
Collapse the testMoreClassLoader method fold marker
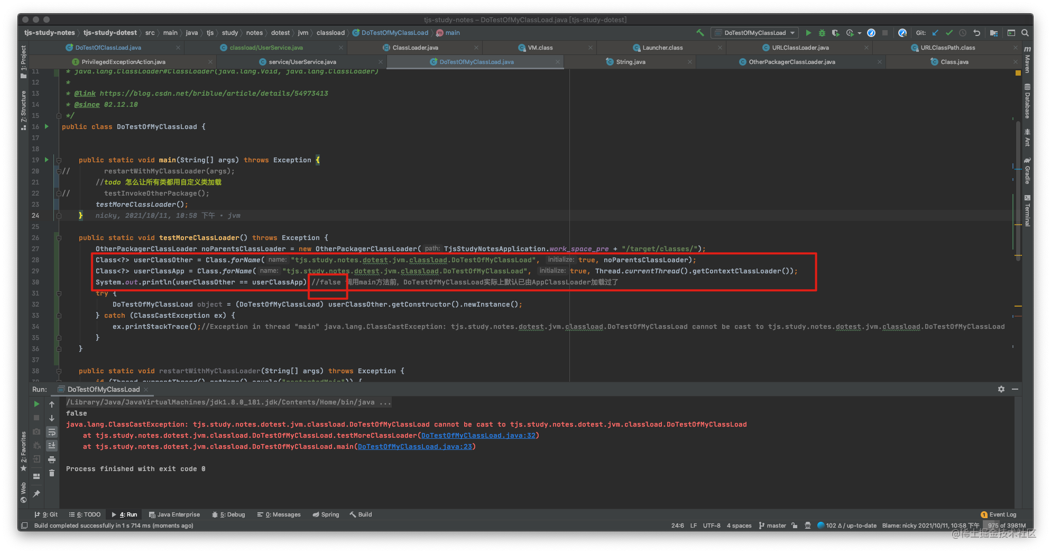tap(59, 238)
